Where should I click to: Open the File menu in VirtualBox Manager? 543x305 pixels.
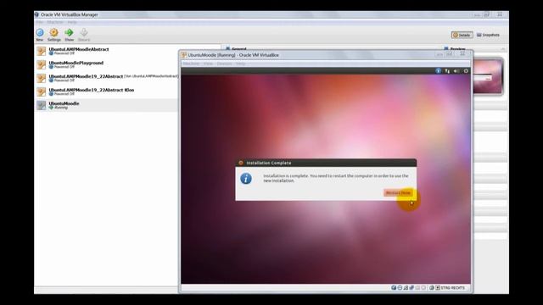pyautogui.click(x=39, y=22)
